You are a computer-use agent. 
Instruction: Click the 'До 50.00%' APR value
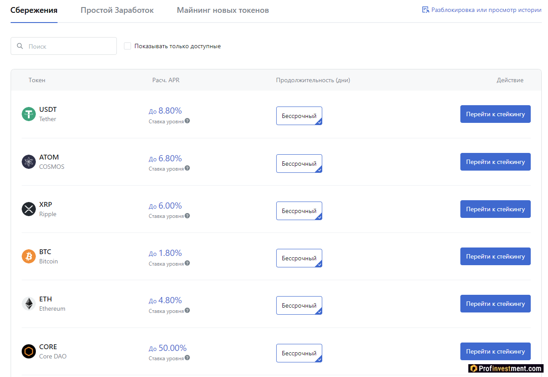(168, 348)
